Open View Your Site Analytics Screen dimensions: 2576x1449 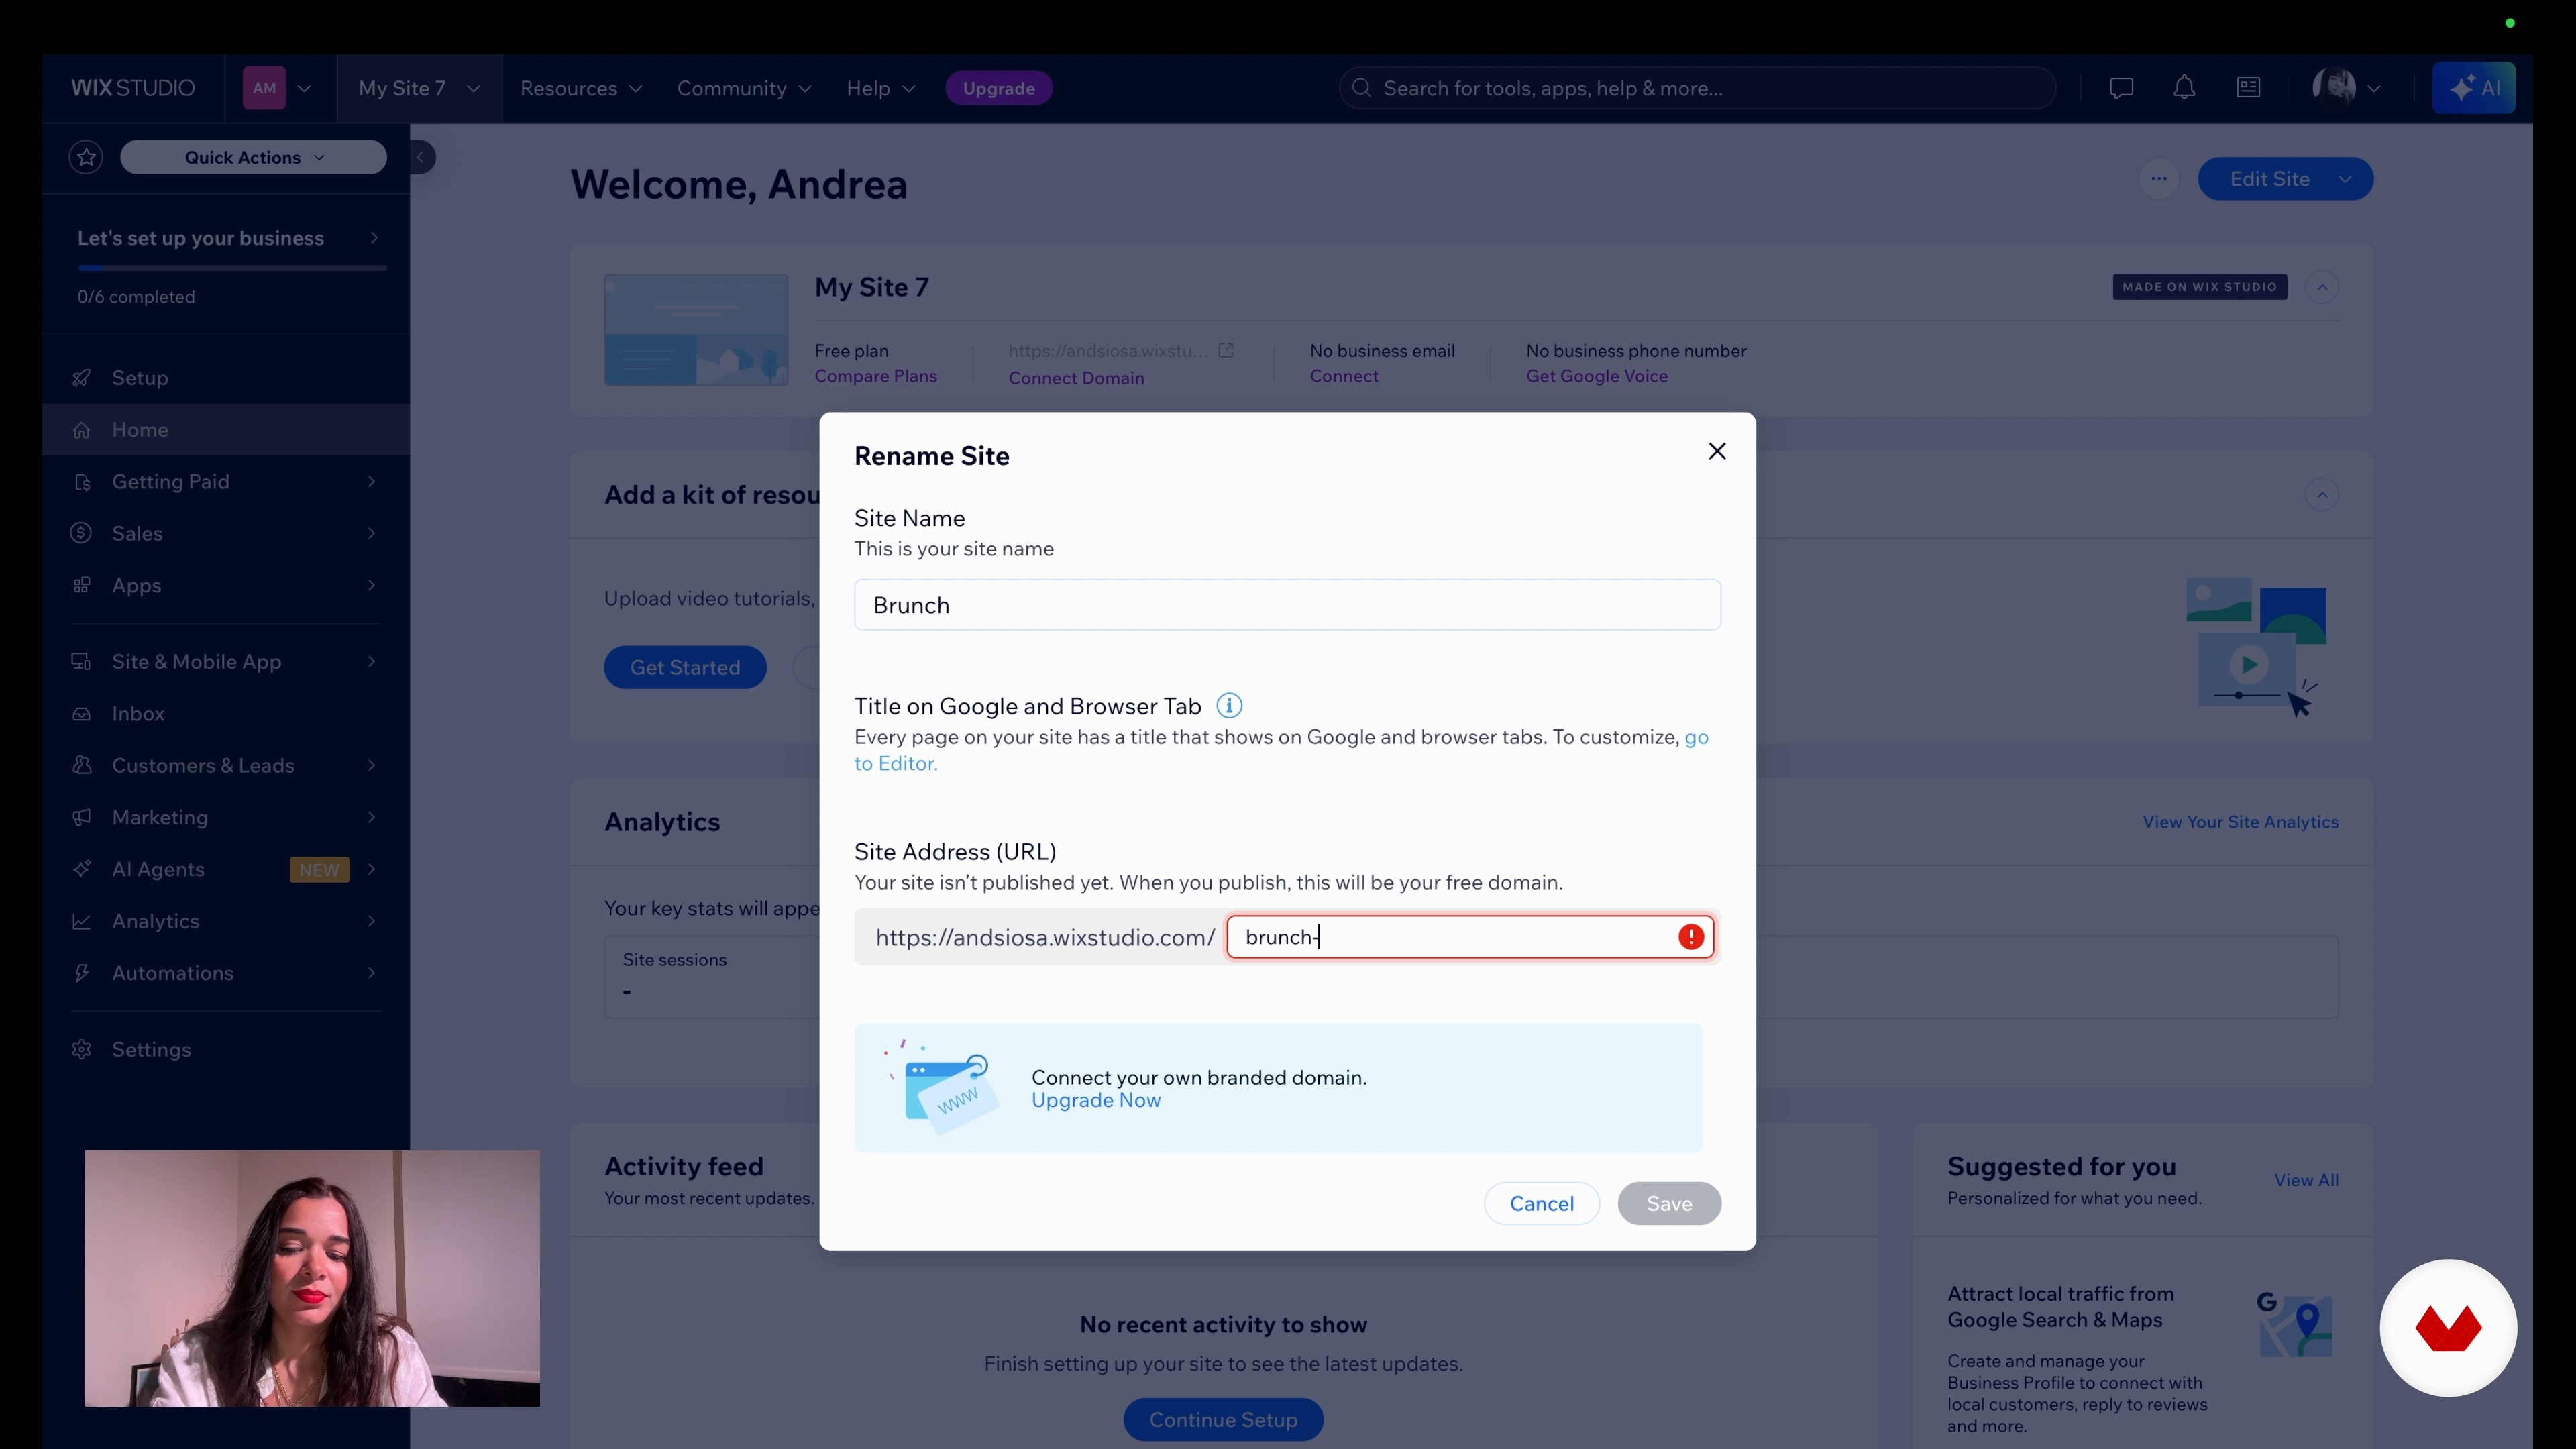[2240, 822]
